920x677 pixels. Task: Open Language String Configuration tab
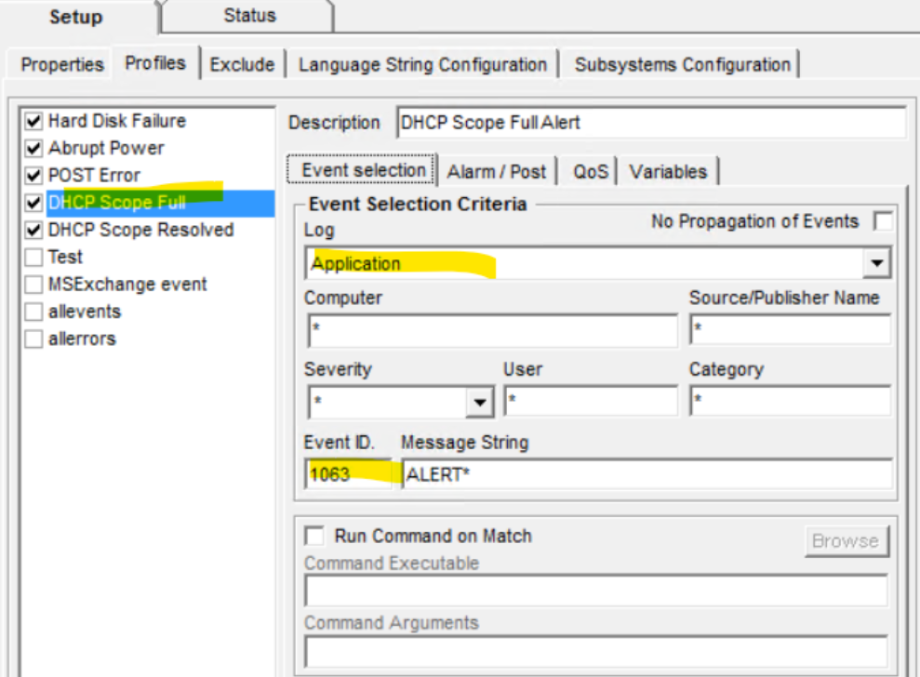(422, 64)
